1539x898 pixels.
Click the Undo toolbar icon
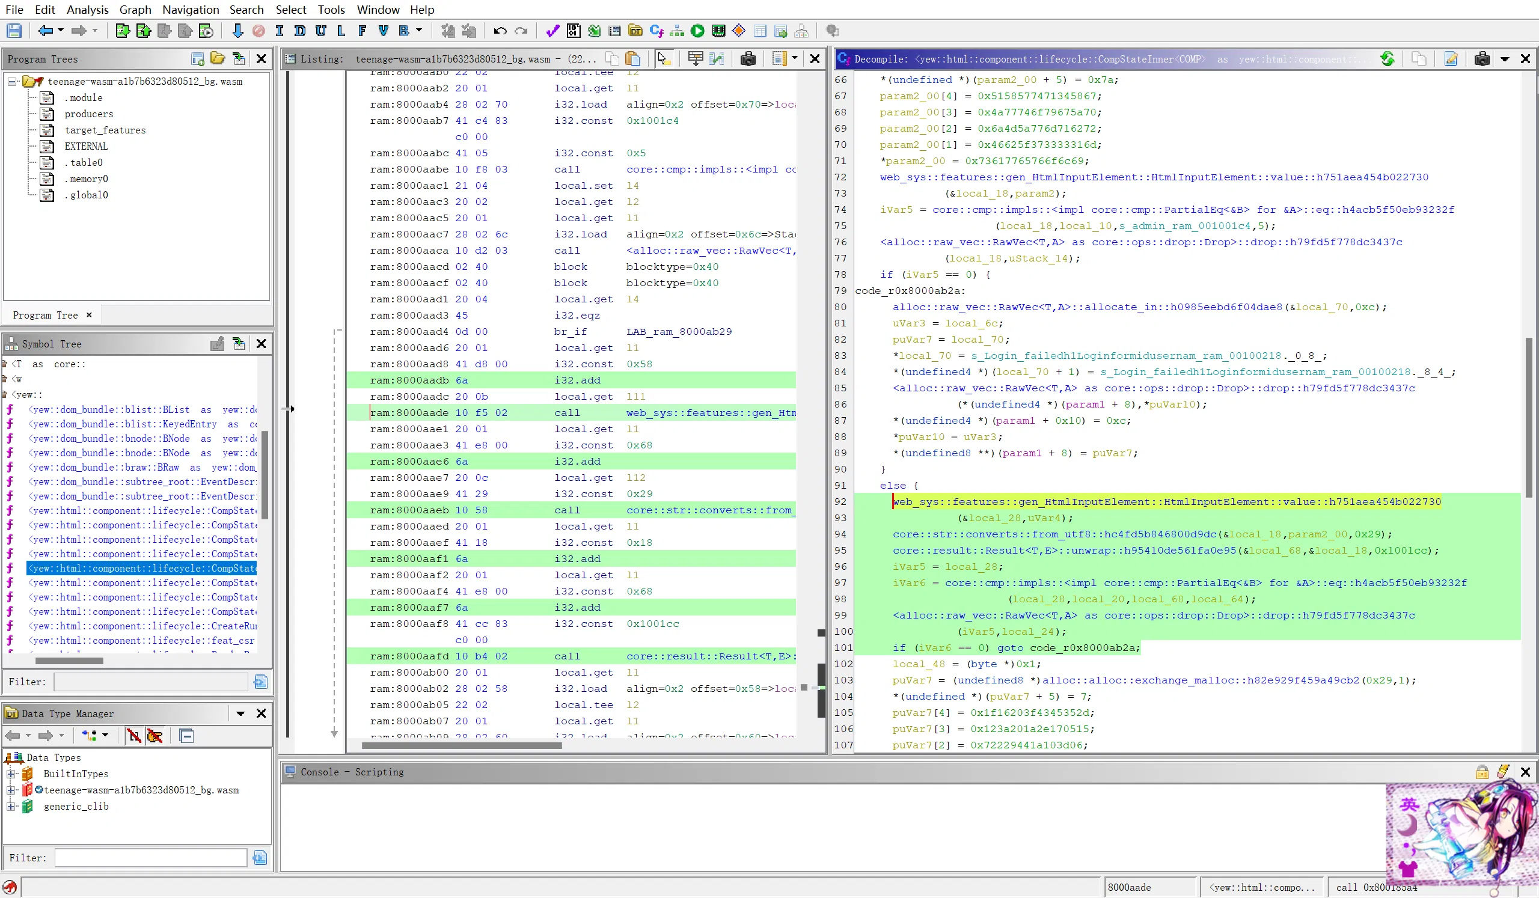point(500,31)
